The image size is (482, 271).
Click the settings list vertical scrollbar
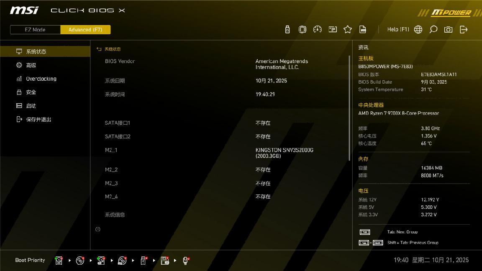click(349, 107)
